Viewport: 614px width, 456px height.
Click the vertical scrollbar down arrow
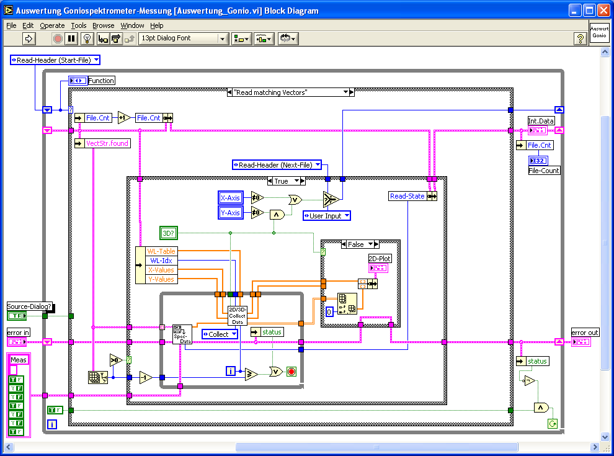coord(605,436)
